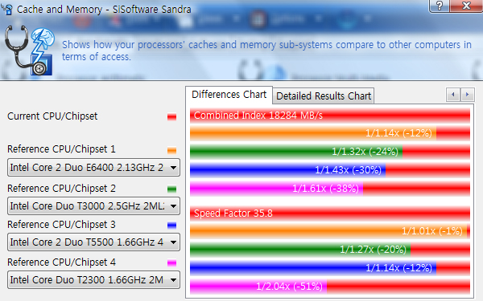Click the Sandra app icon in title bar

tap(7, 9)
